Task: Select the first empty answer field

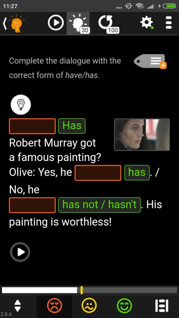Action: pyautogui.click(x=32, y=126)
